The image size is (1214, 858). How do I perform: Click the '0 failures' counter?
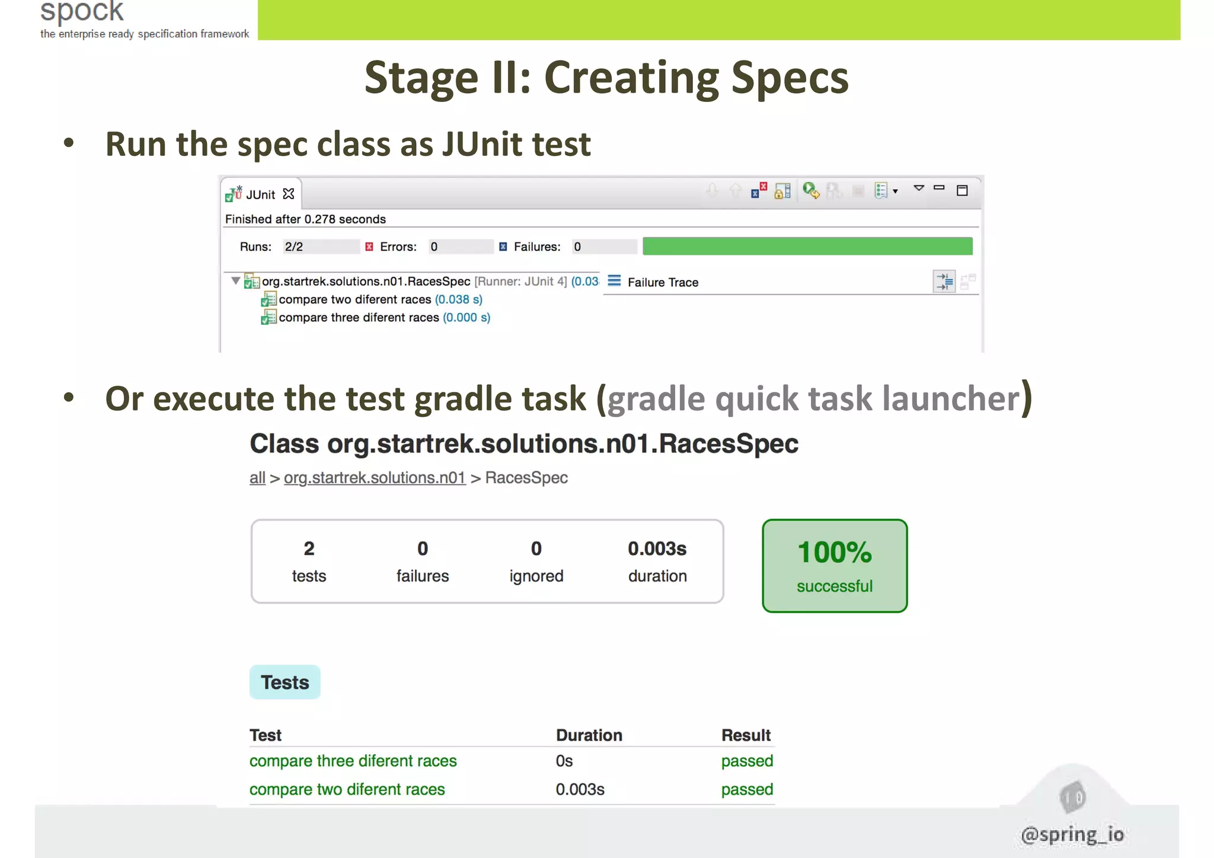coord(423,562)
